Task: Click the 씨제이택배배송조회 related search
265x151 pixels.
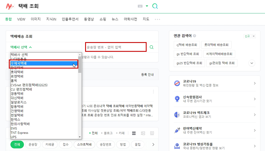Action: point(219,54)
